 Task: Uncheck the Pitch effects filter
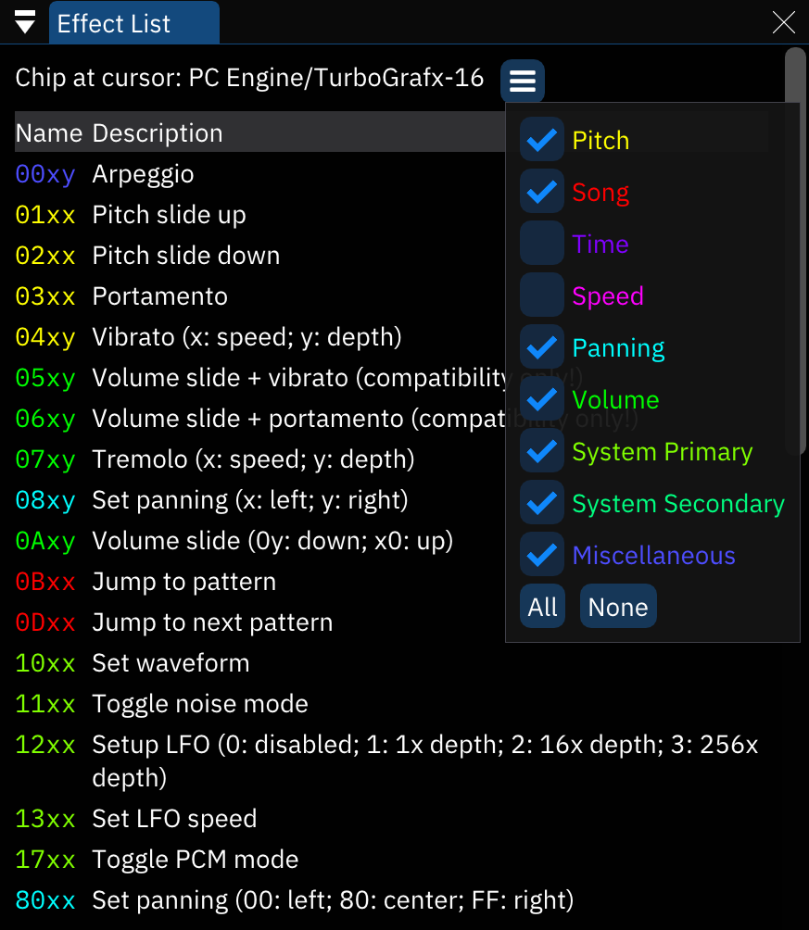tap(541, 140)
